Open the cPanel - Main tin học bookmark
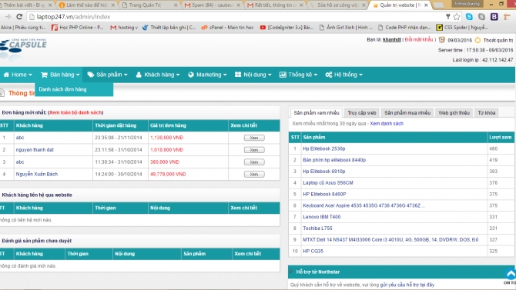The image size is (516, 290). (227, 28)
